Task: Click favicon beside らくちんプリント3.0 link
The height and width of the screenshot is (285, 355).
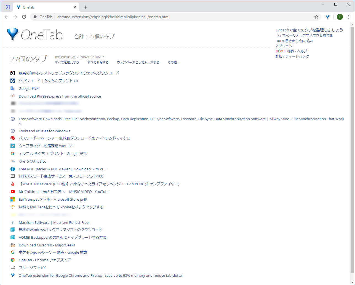Action: (x=13, y=81)
